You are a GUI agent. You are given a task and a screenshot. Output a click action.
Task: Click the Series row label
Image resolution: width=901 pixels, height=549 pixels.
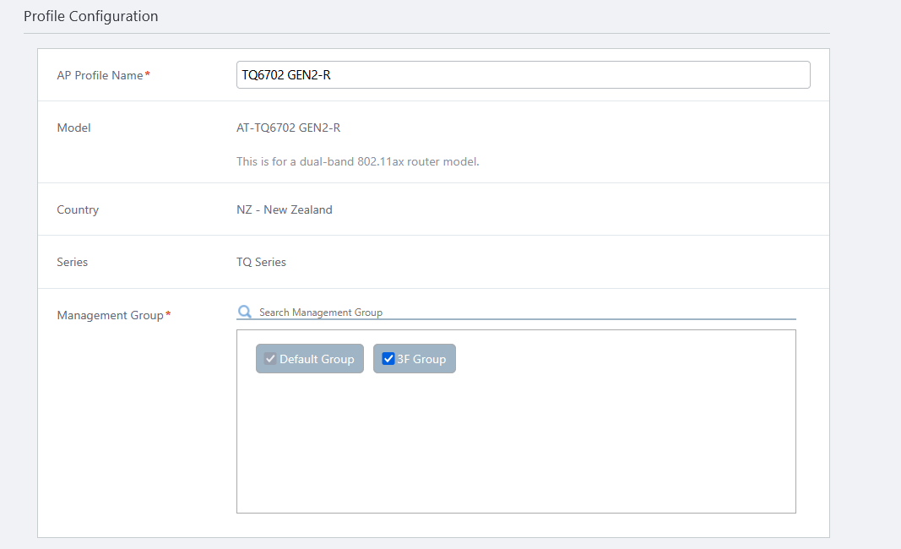pyautogui.click(x=73, y=262)
